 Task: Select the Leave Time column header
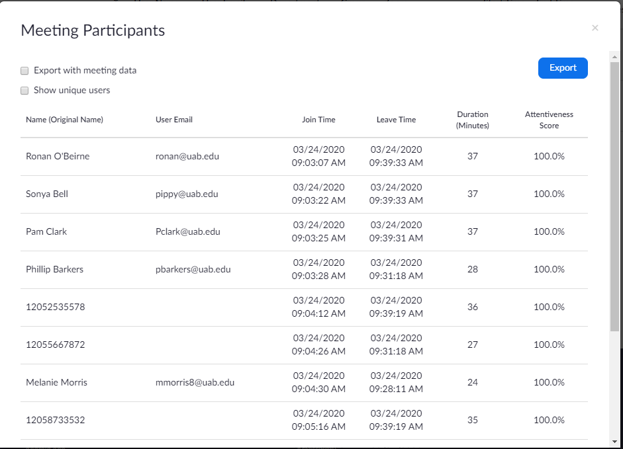coord(396,120)
